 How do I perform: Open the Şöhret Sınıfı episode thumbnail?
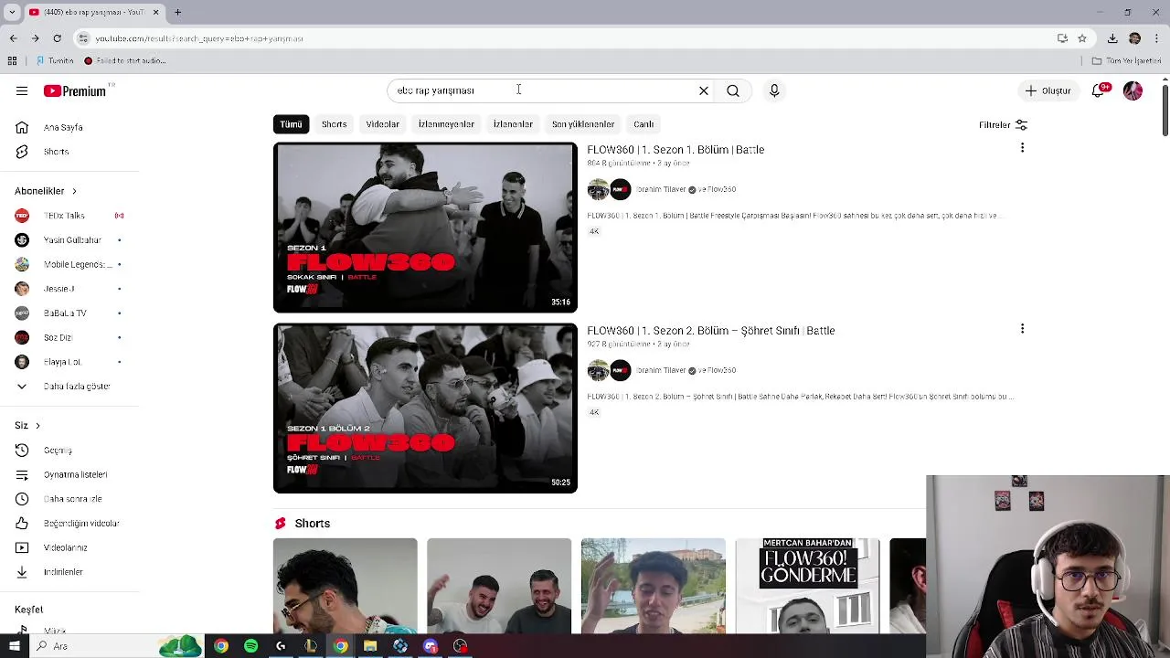pyautogui.click(x=425, y=409)
